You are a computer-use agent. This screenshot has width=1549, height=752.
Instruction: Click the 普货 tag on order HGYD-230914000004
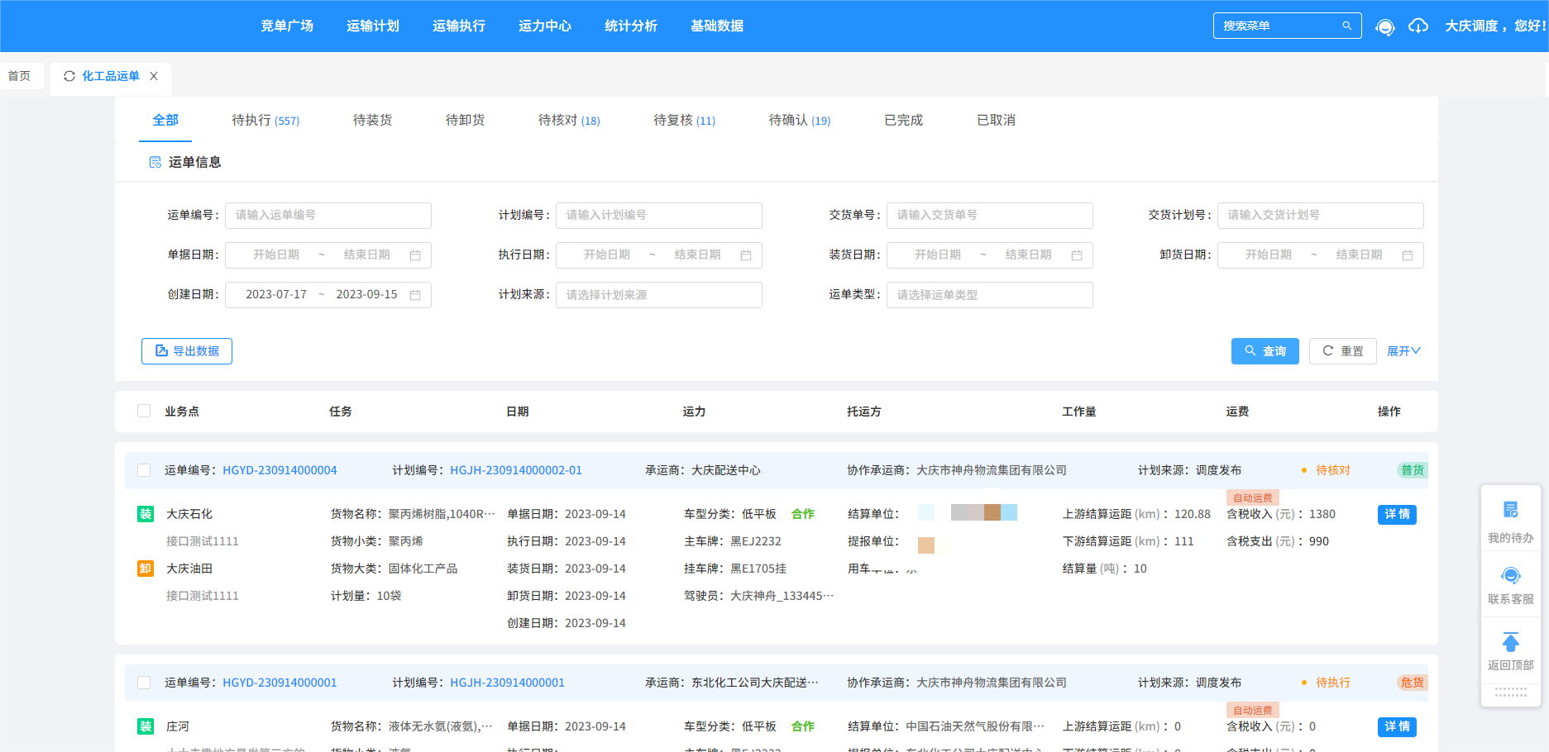pos(1413,470)
